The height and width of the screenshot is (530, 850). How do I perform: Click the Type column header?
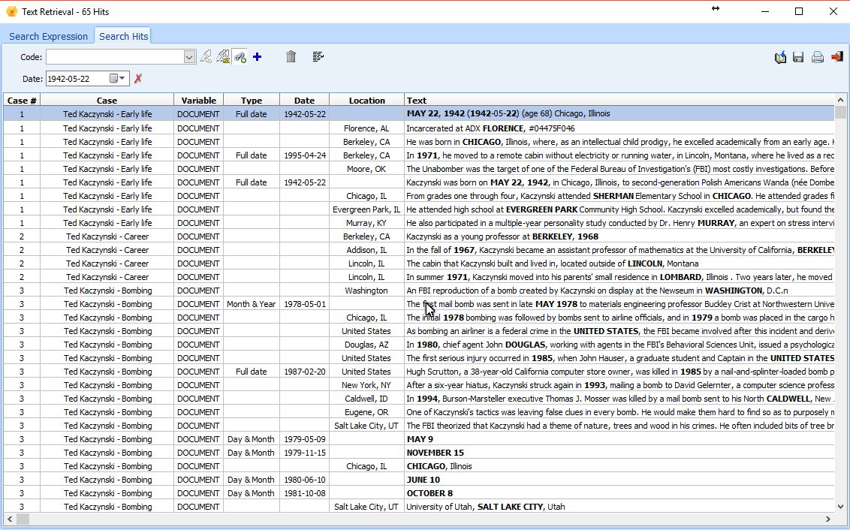point(252,101)
